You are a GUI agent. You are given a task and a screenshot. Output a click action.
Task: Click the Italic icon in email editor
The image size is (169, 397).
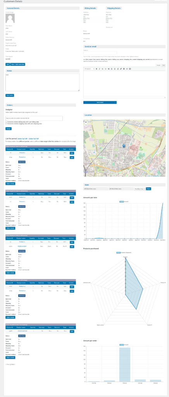(x=100, y=69)
